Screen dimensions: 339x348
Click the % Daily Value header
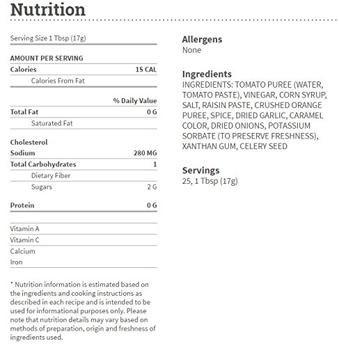click(135, 101)
